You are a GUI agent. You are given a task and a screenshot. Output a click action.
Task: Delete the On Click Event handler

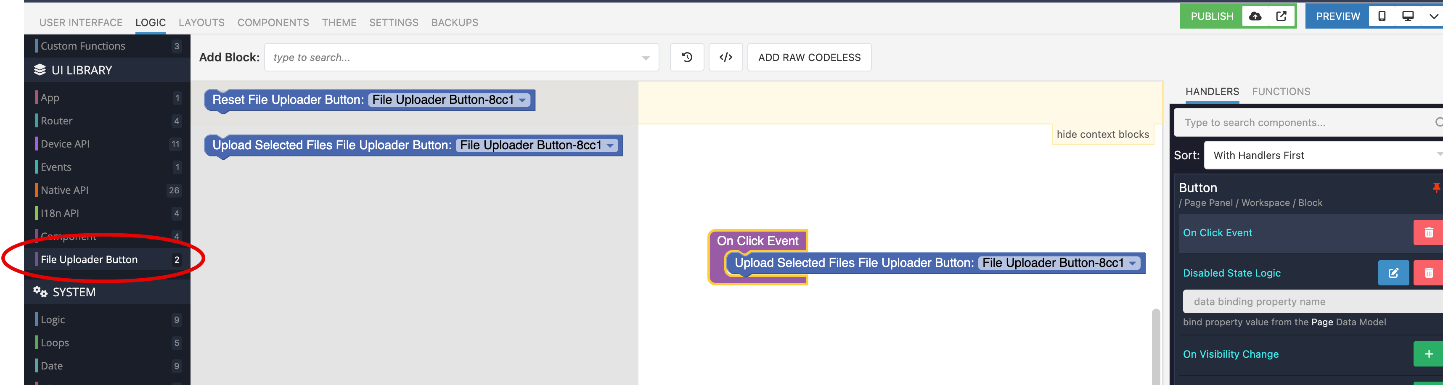pos(1428,233)
